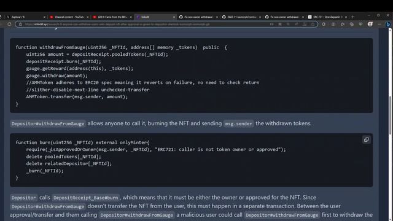Screen dimensions: 393x221
Task: Close the 2022-11-isomorph GitHub tab
Action: pyautogui.click(x=260, y=17)
